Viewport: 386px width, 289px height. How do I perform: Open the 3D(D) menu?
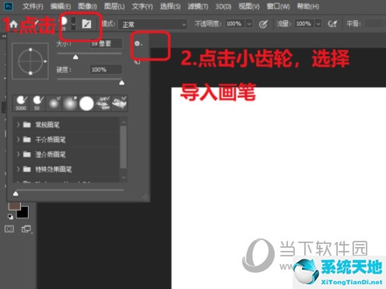click(x=223, y=6)
